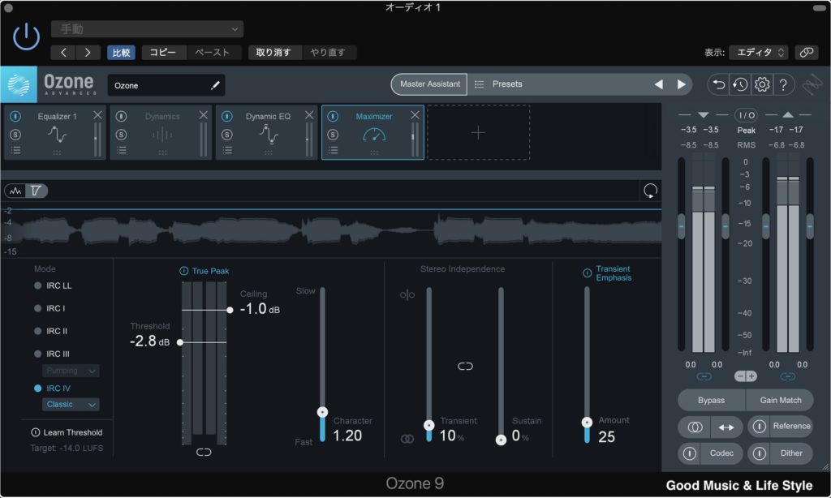
Task: Open the help question mark
Action: coord(783,84)
